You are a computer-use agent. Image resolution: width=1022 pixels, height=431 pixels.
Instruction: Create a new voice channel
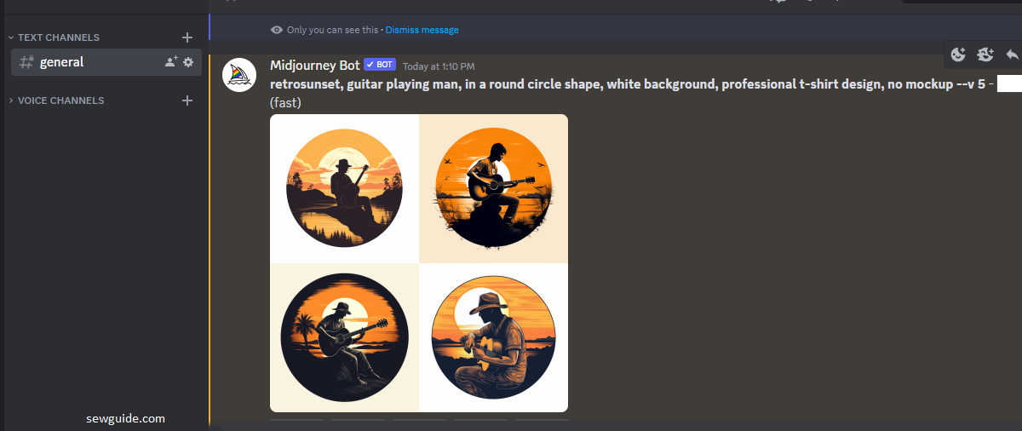click(x=187, y=101)
